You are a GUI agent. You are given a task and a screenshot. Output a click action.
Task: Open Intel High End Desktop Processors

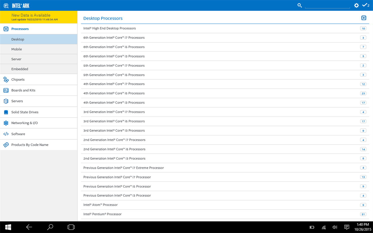pos(225,28)
